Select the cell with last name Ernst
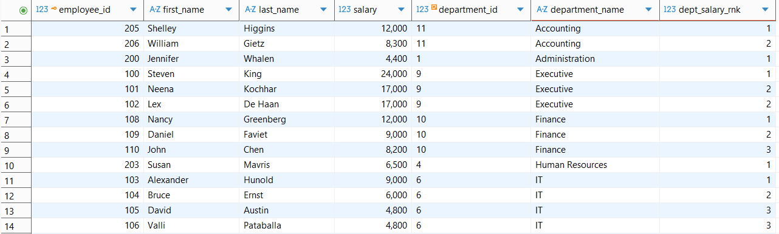This screenshot has width=779, height=234. click(286, 195)
